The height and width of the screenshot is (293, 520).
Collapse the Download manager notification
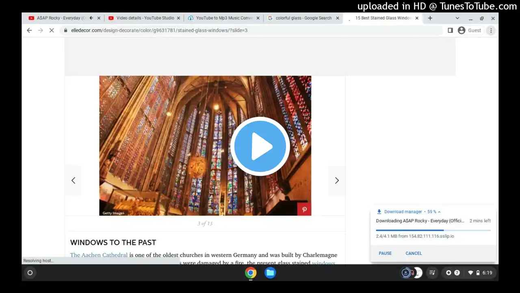coord(439,212)
